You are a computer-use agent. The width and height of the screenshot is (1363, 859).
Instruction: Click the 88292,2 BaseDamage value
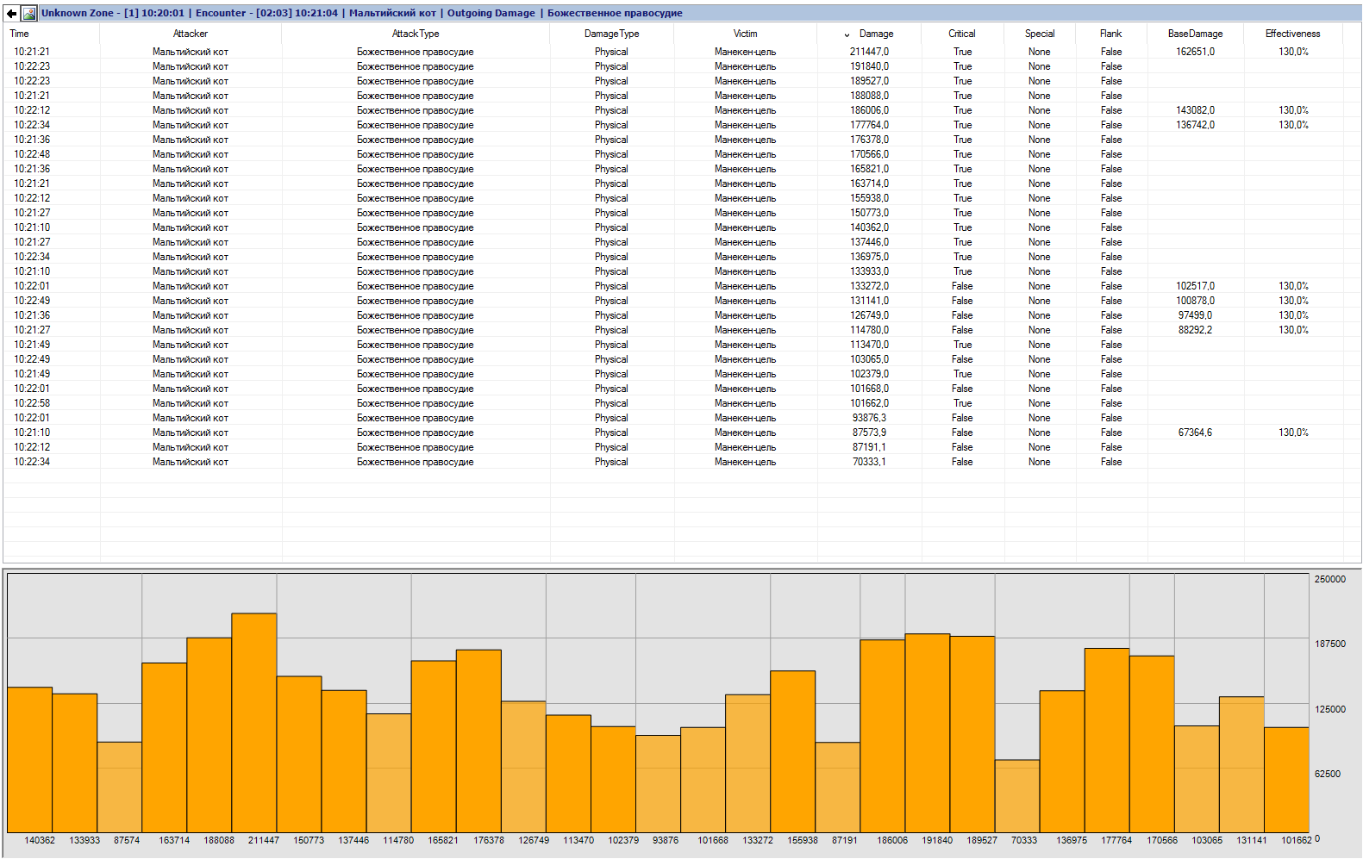click(x=1195, y=330)
